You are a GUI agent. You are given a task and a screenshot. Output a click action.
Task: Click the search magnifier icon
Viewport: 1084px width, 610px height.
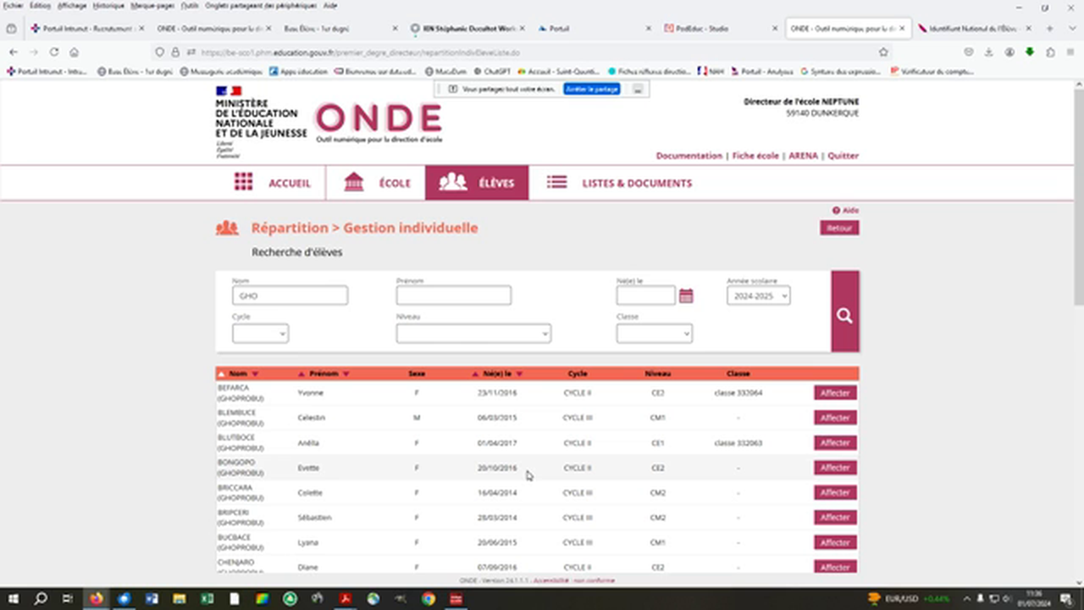(843, 314)
